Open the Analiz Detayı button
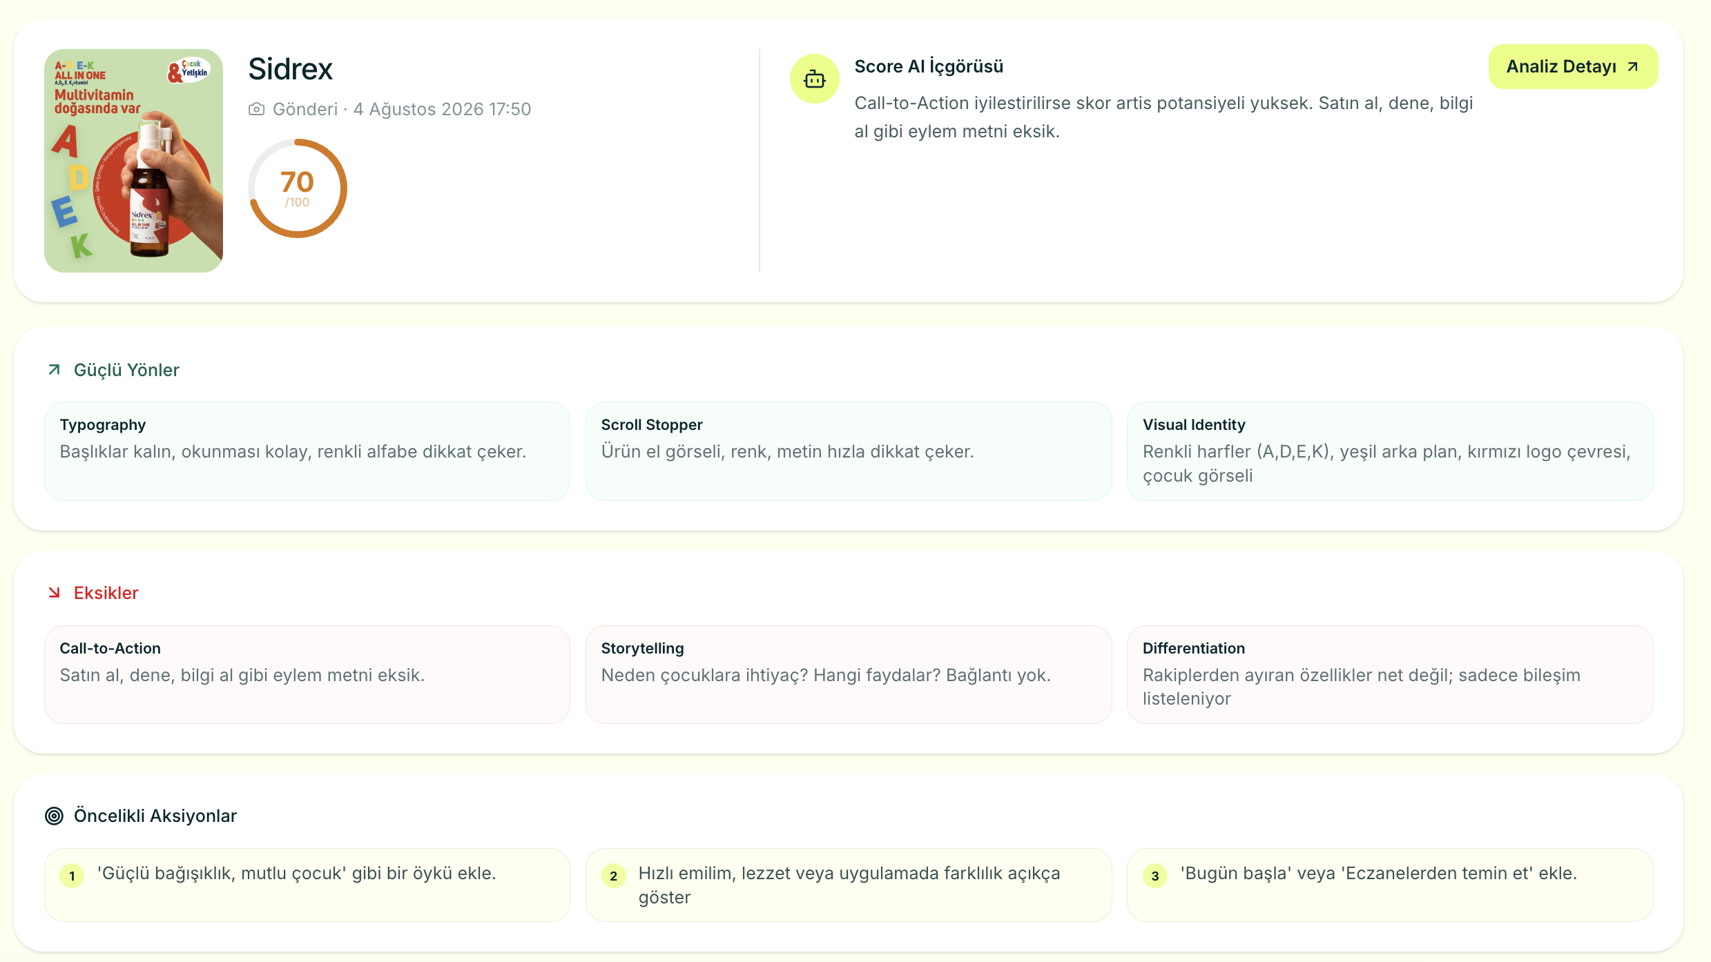This screenshot has width=1711, height=962. click(1573, 67)
